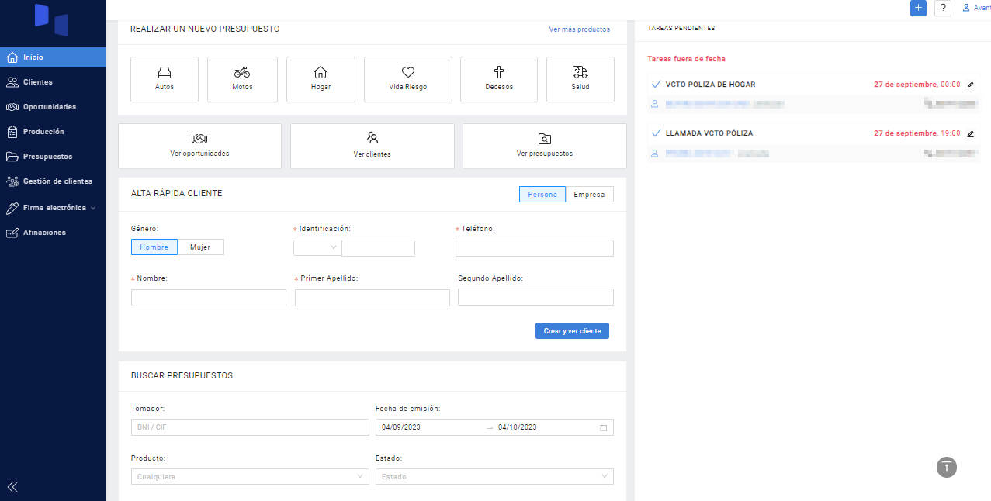The height and width of the screenshot is (501, 991).
Task: Open the Producto Cualquiera dropdown
Action: click(x=250, y=477)
